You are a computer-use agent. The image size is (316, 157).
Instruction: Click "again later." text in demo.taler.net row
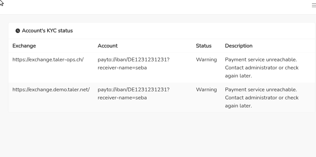[x=238, y=106]
